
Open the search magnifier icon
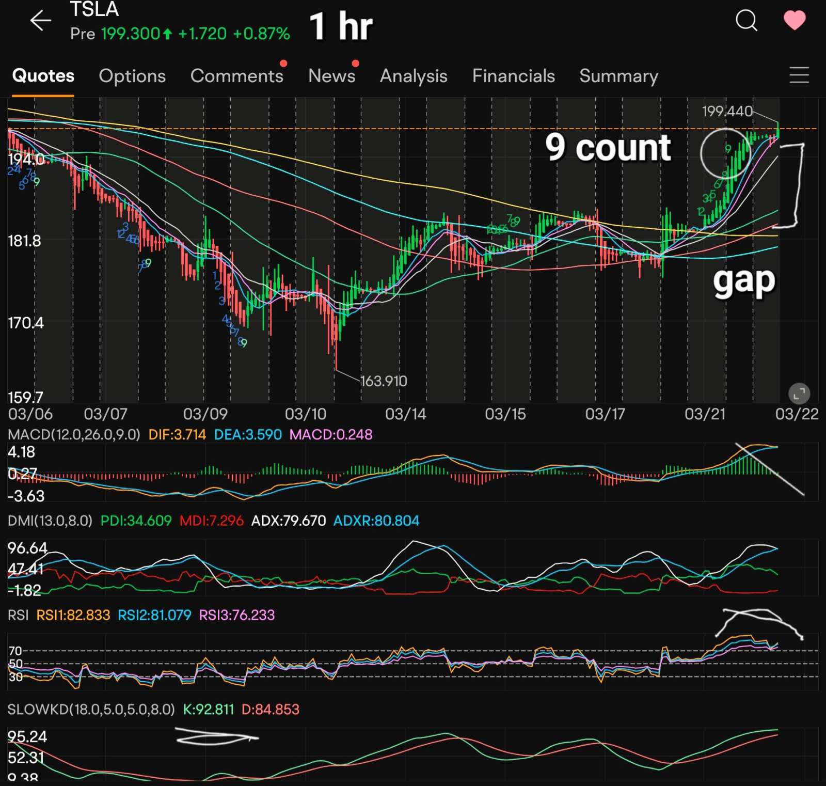click(x=746, y=21)
